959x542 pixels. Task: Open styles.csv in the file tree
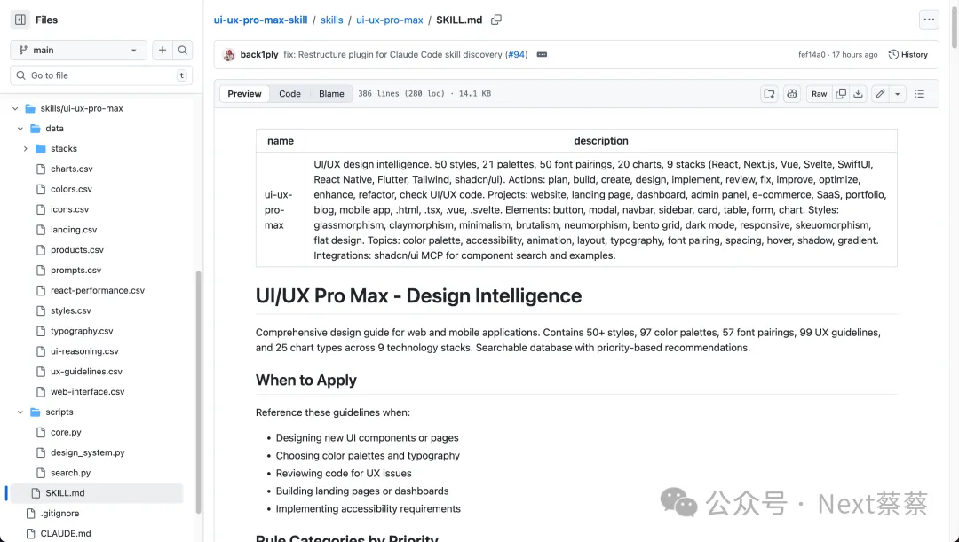(70, 311)
